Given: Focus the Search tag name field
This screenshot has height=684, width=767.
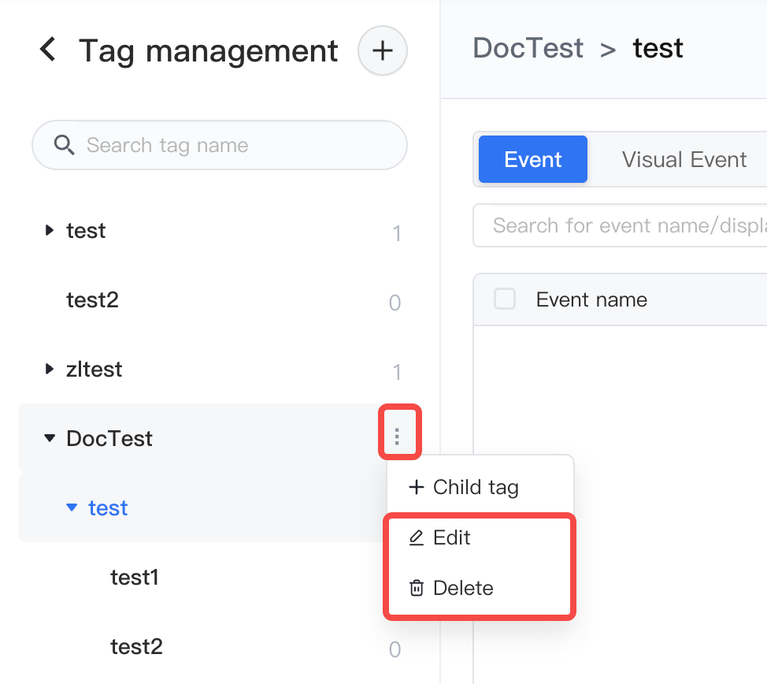Looking at the screenshot, I should [220, 146].
